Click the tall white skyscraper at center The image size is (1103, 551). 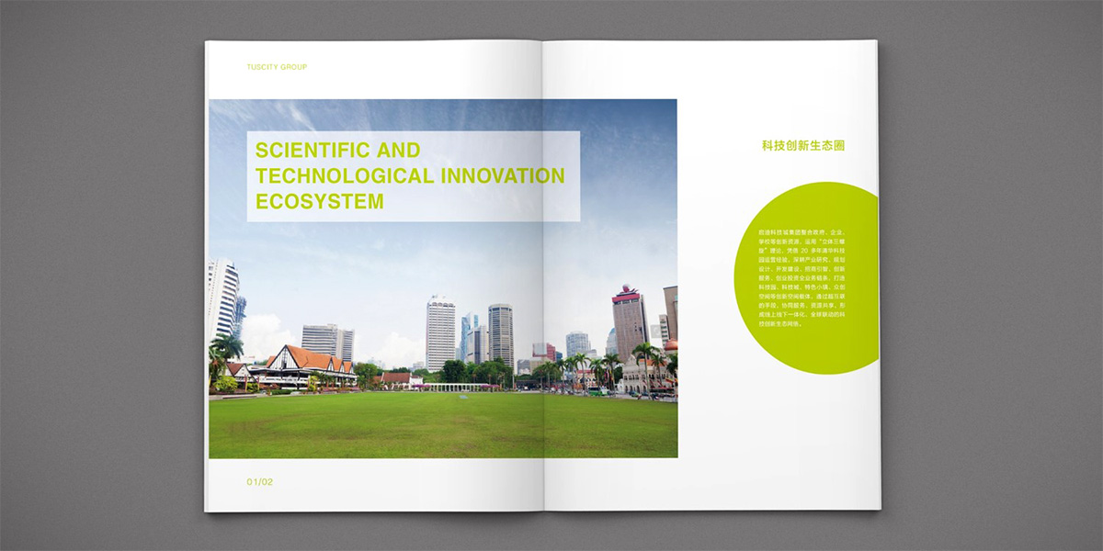(x=440, y=332)
